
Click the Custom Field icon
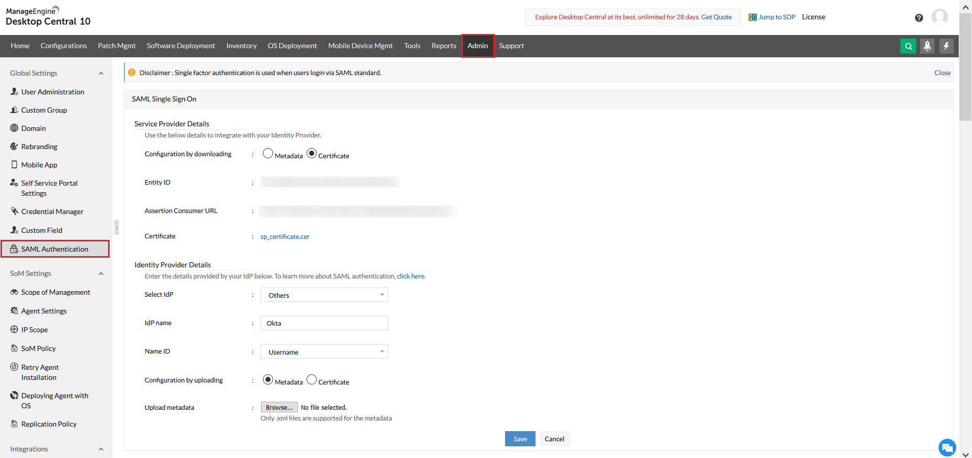(14, 230)
